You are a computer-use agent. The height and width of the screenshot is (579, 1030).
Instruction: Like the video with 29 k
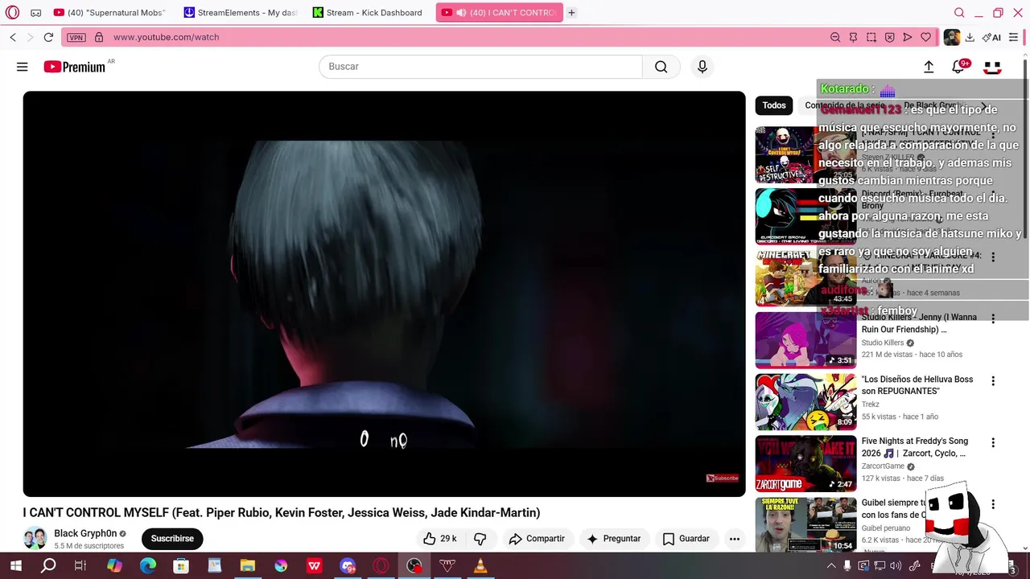click(x=440, y=538)
